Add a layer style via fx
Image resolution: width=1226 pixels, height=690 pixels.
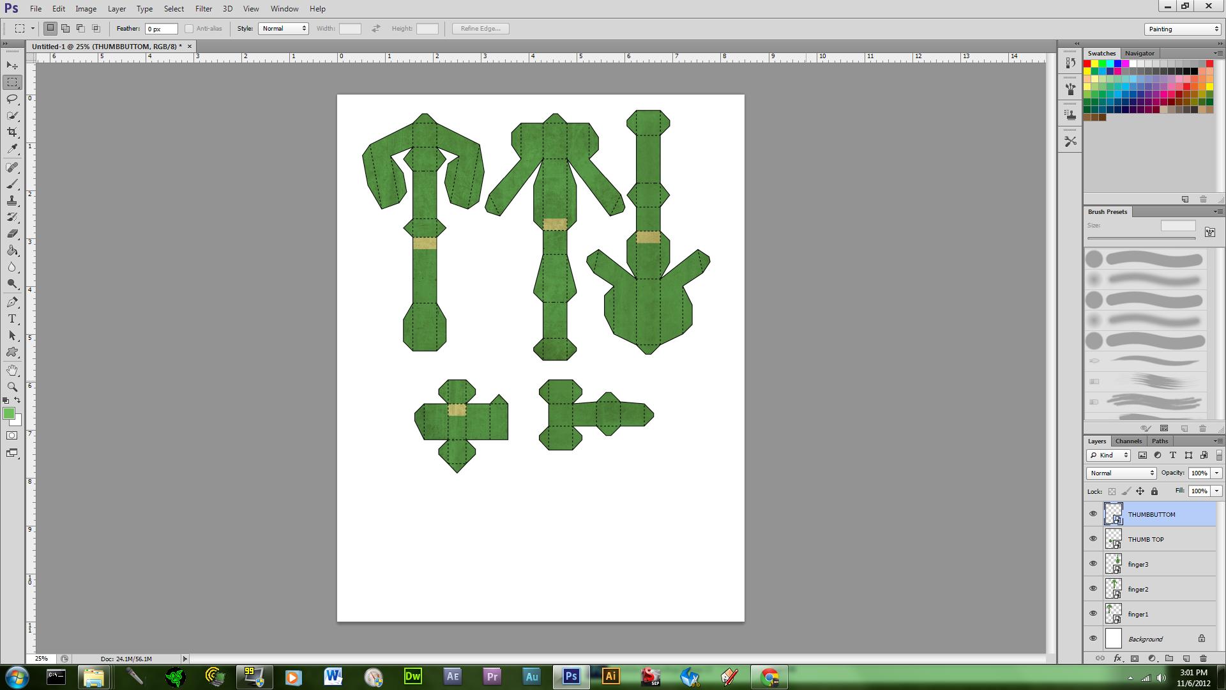(1117, 658)
